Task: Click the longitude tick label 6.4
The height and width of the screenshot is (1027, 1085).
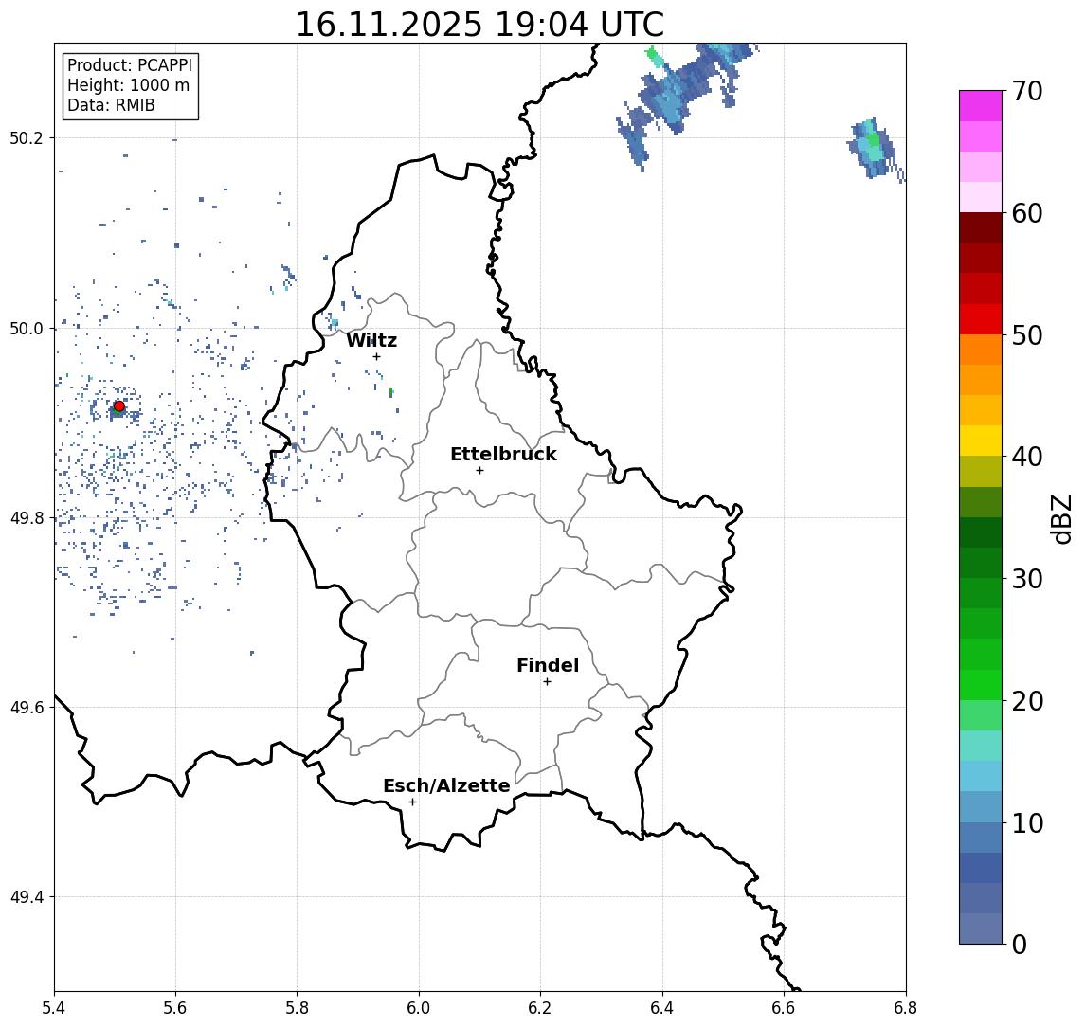Action: 662,1008
